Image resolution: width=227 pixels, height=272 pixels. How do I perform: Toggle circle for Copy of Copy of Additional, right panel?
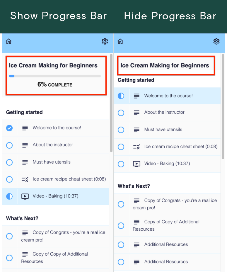tap(121, 226)
